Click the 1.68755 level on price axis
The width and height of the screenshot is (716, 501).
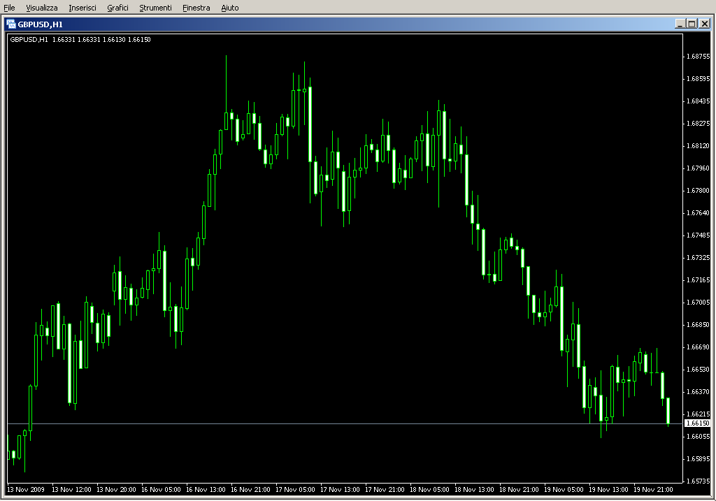698,56
